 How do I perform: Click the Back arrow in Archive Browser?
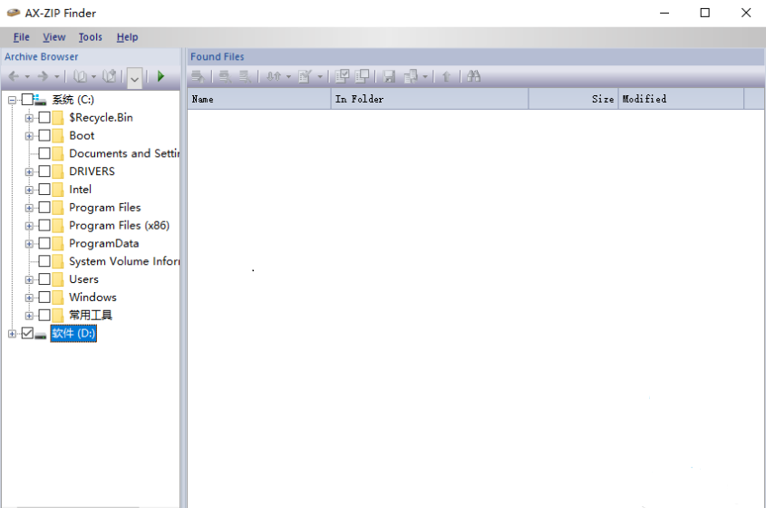pyautogui.click(x=14, y=77)
